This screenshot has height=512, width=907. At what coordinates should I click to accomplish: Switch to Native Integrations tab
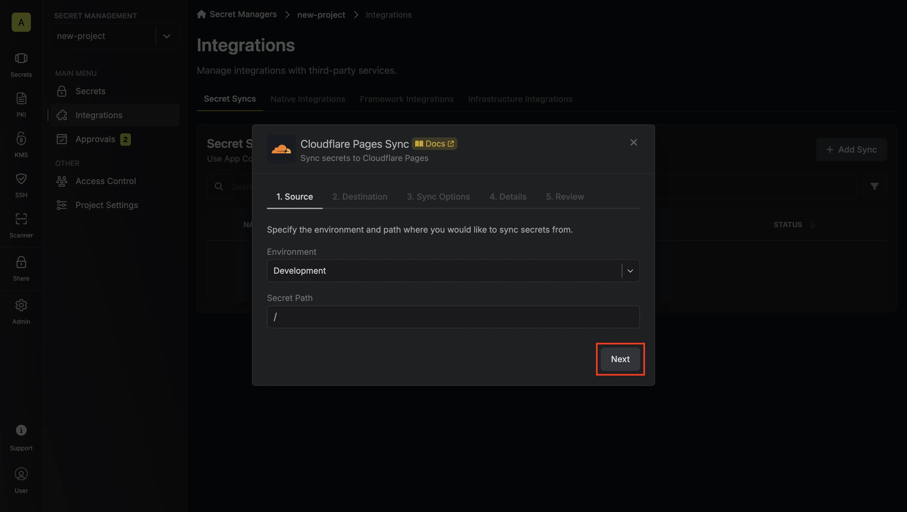[308, 99]
